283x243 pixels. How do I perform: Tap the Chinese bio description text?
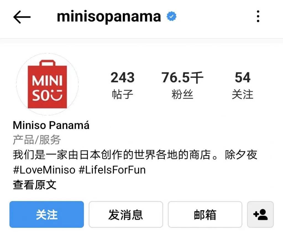pos(135,155)
